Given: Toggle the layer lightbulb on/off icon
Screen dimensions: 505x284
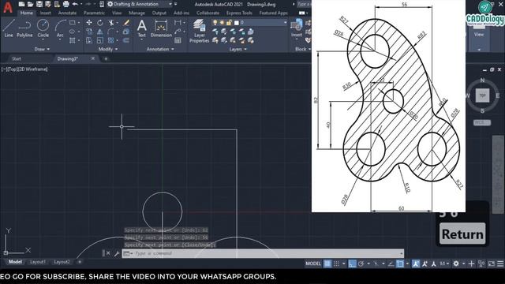Looking at the screenshot, I should 215,23.
